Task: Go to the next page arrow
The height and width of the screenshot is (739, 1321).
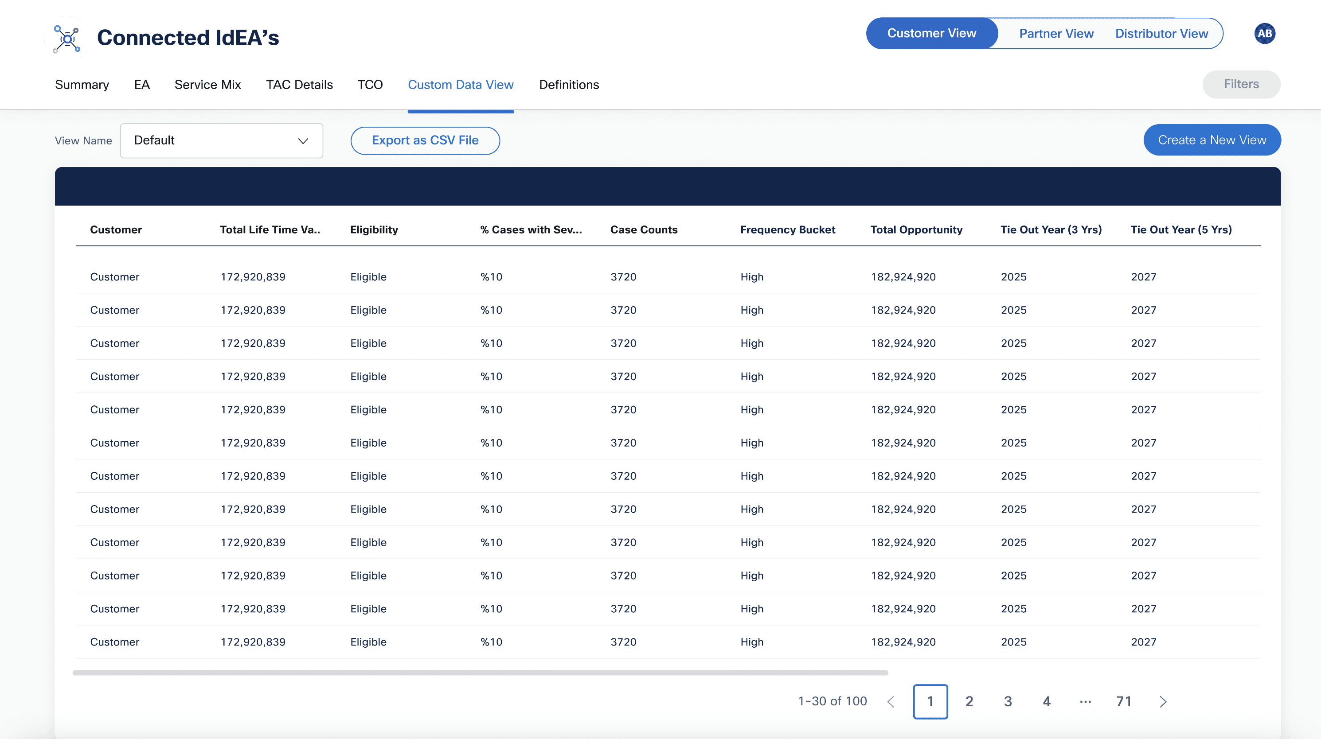Action: [1163, 702]
